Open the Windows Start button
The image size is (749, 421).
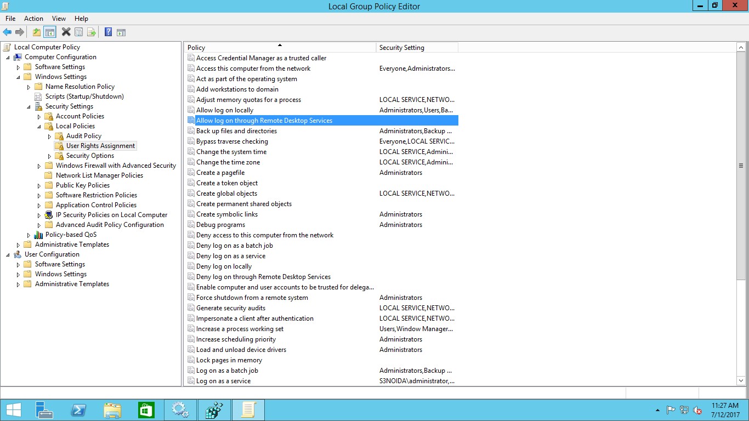point(13,410)
